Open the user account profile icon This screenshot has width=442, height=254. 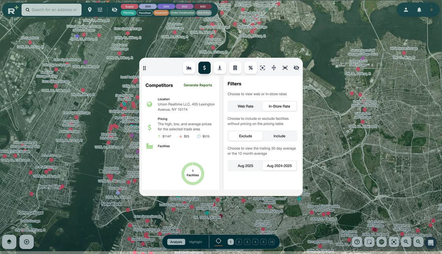click(x=406, y=10)
